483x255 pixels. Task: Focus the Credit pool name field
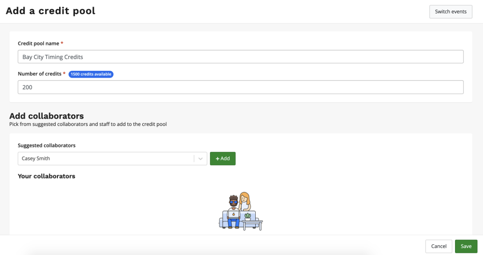click(x=240, y=57)
